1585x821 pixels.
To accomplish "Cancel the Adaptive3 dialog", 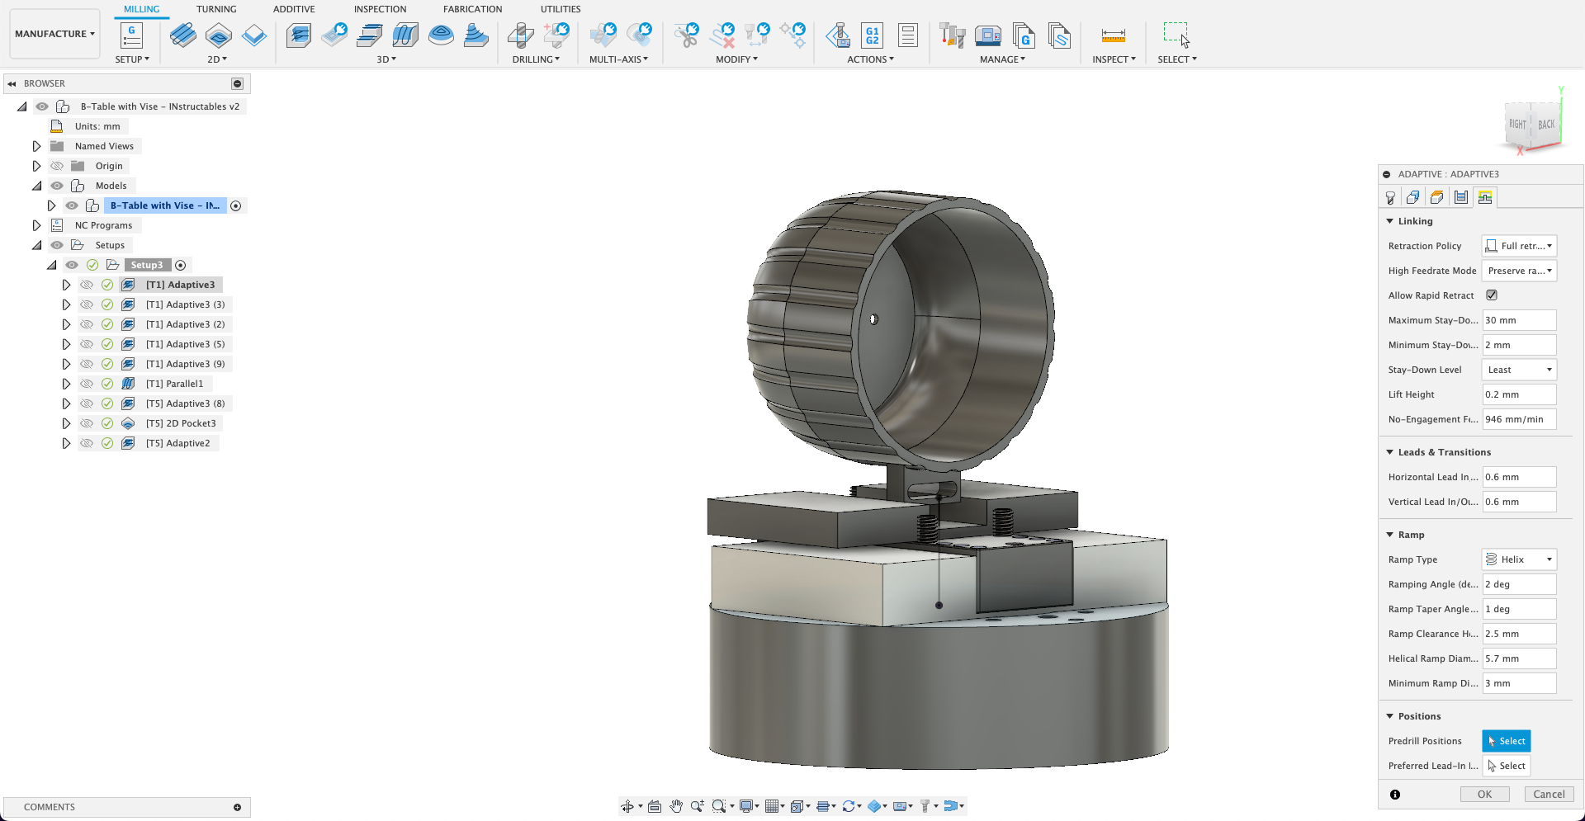I will pyautogui.click(x=1549, y=795).
